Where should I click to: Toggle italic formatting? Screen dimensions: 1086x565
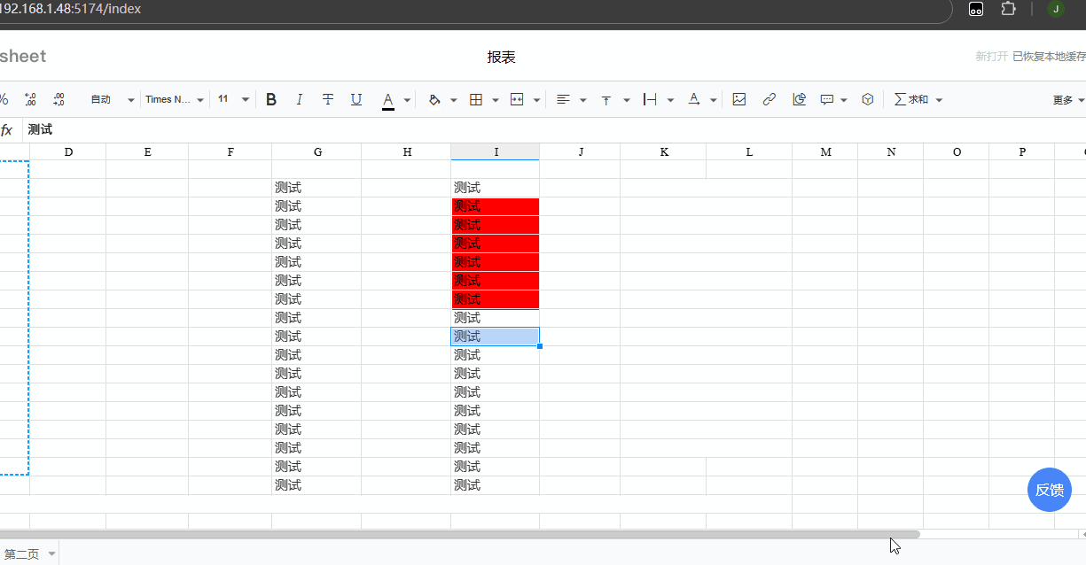click(300, 100)
